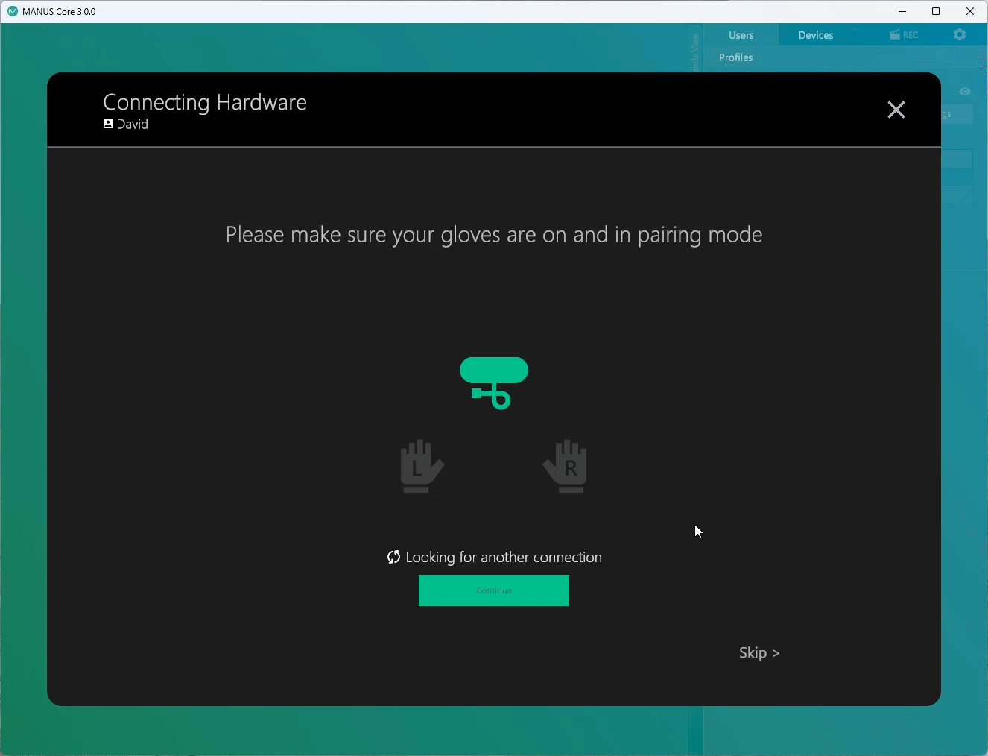This screenshot has width=988, height=756.
Task: Expand the vertical Hands View panel label
Action: [x=695, y=52]
